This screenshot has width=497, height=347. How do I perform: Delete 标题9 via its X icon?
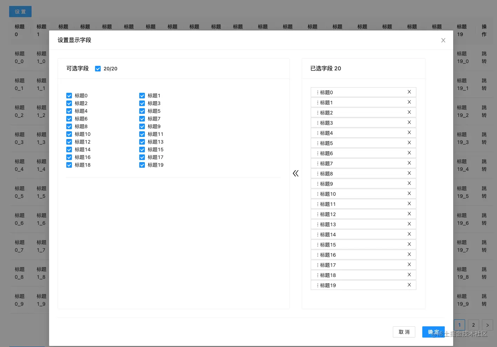(409, 183)
